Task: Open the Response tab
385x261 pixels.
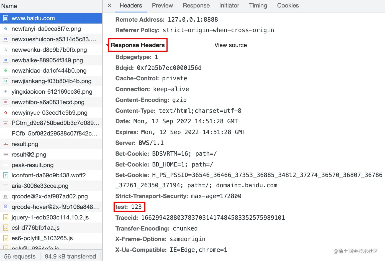Action: pyautogui.click(x=196, y=6)
